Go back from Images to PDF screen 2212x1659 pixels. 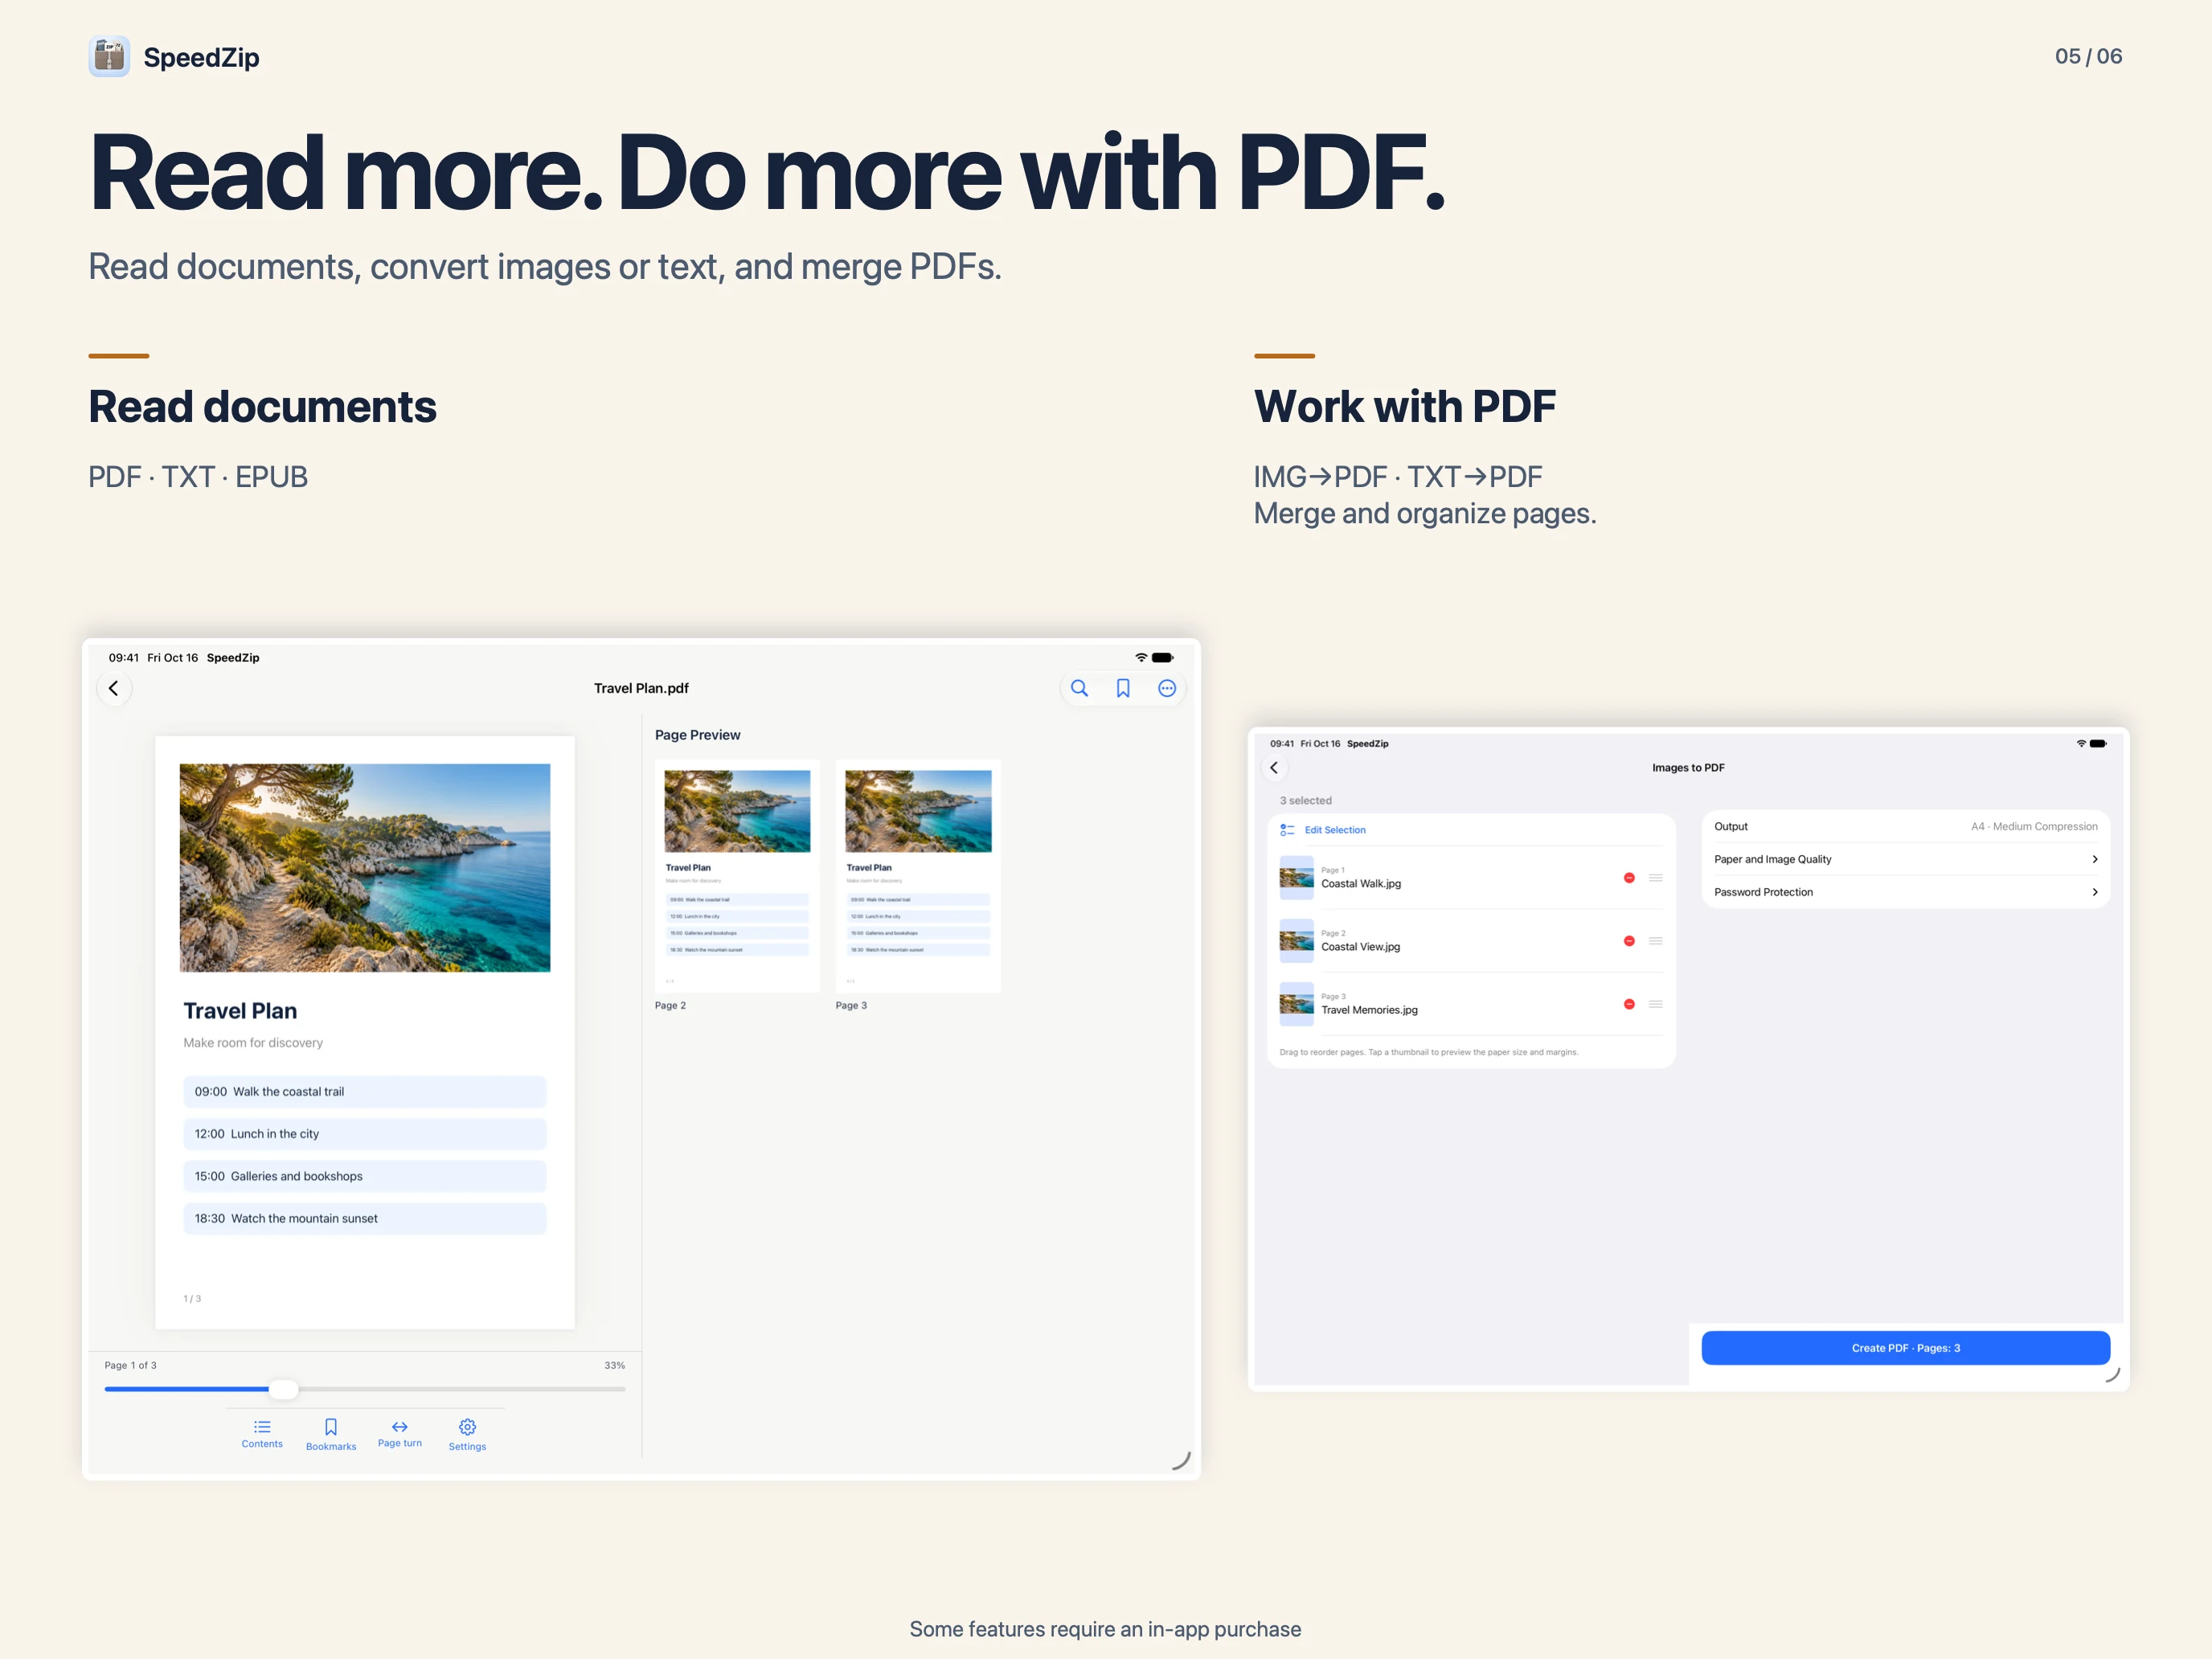point(1274,768)
